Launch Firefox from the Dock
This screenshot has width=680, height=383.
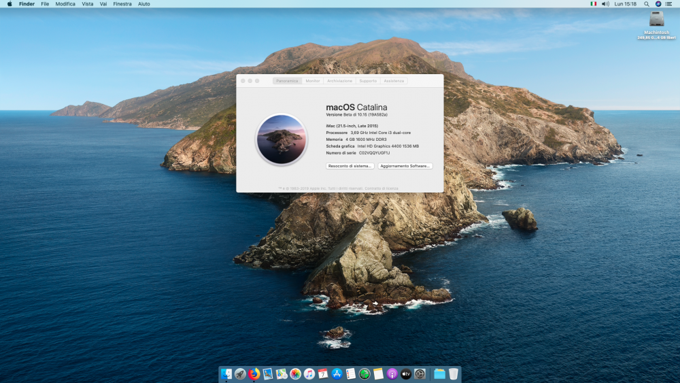click(x=254, y=373)
